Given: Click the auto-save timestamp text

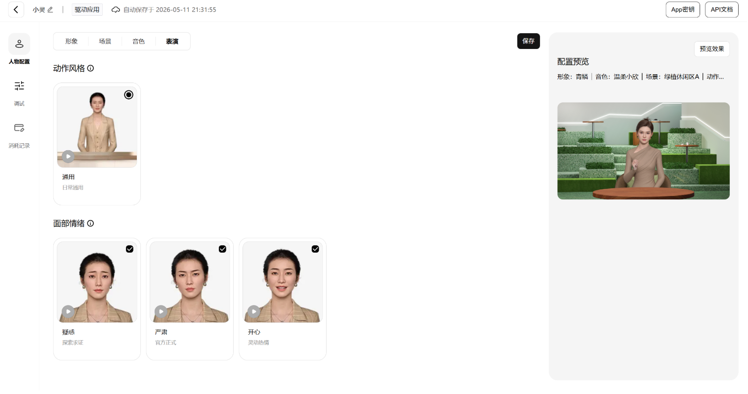Looking at the screenshot, I should 170,9.
